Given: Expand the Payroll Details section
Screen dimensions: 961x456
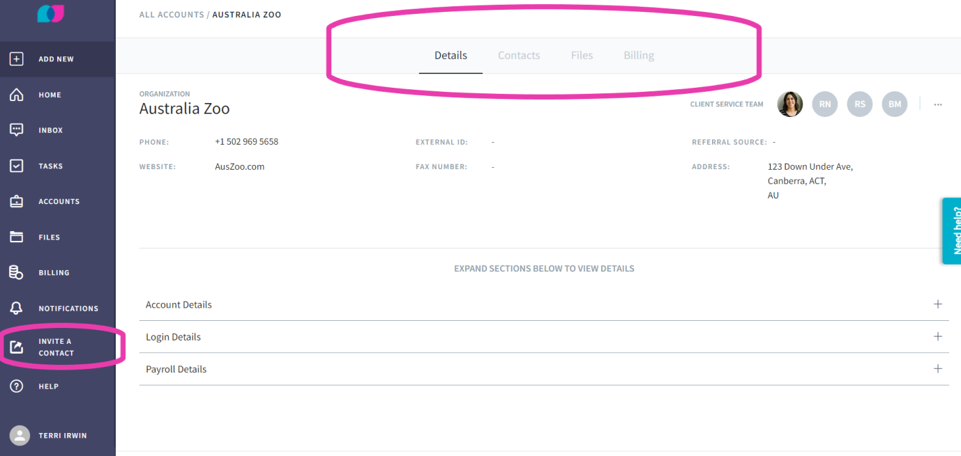Looking at the screenshot, I should 938,368.
